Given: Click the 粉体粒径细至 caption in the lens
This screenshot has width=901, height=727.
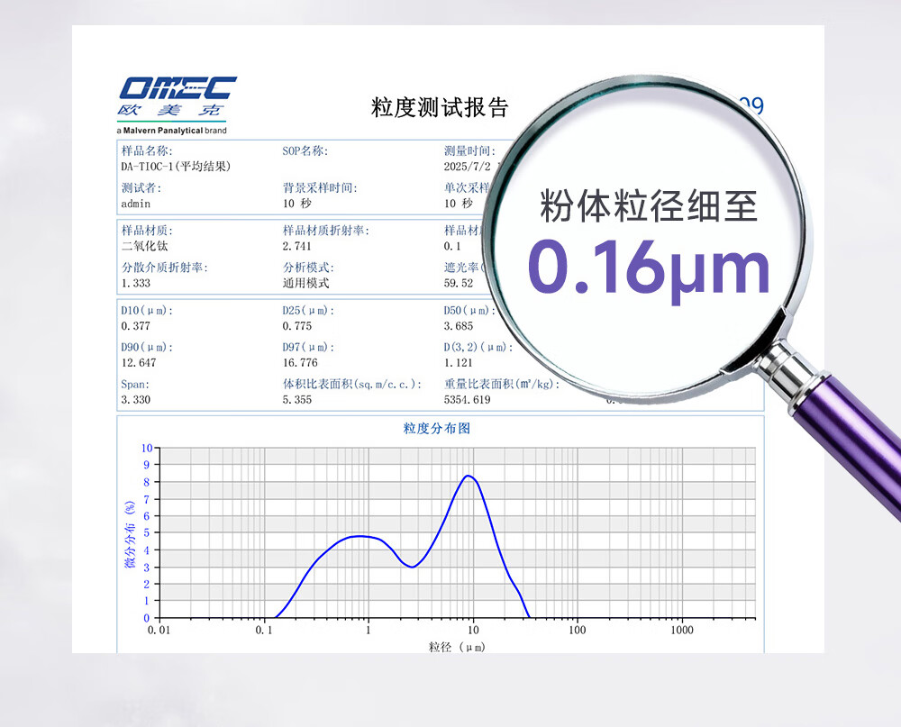Looking at the screenshot, I should click(x=649, y=205).
